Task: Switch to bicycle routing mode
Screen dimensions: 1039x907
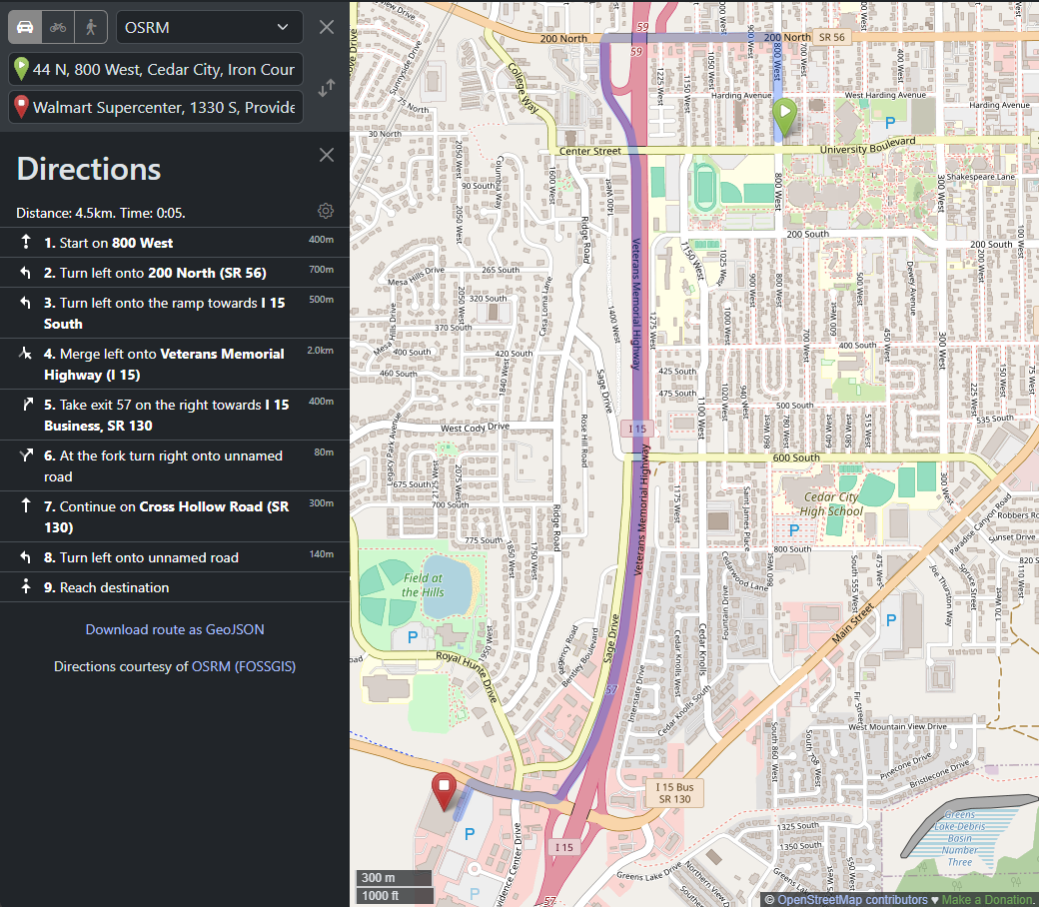Action: 57,27
